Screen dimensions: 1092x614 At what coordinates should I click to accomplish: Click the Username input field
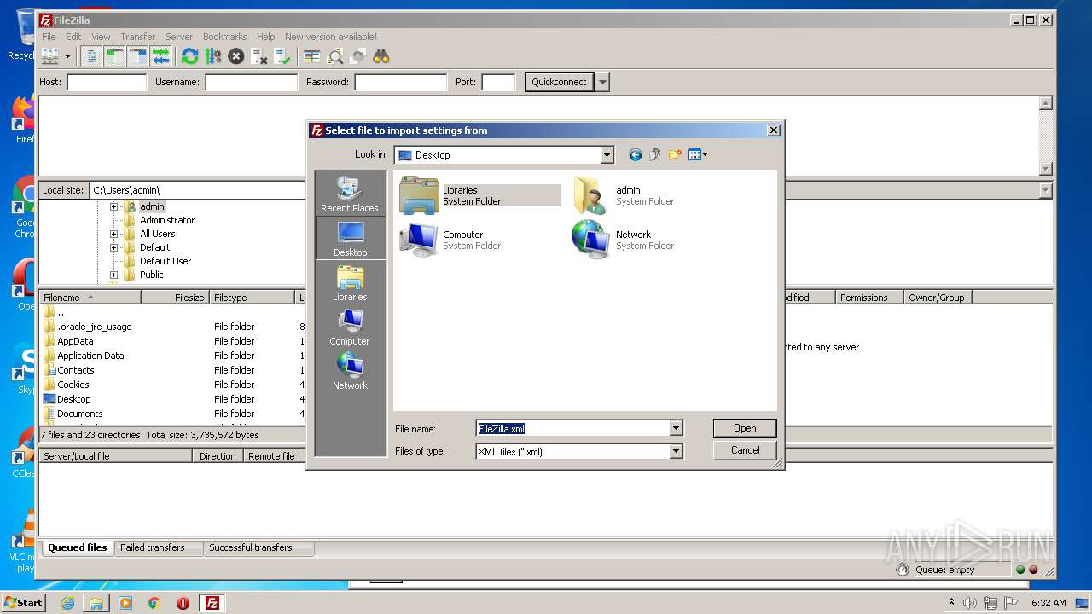click(x=251, y=82)
